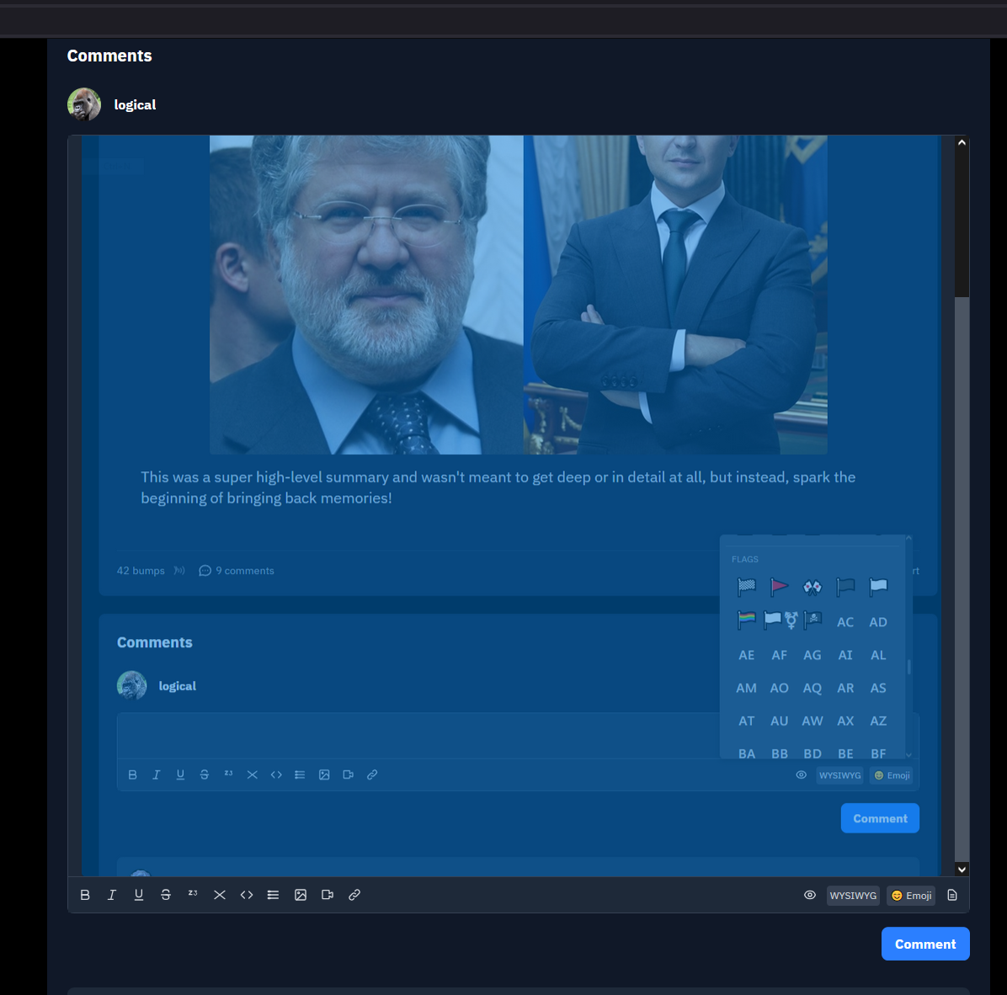
Task: Click the X icon in the outer toolbar
Action: tap(220, 895)
